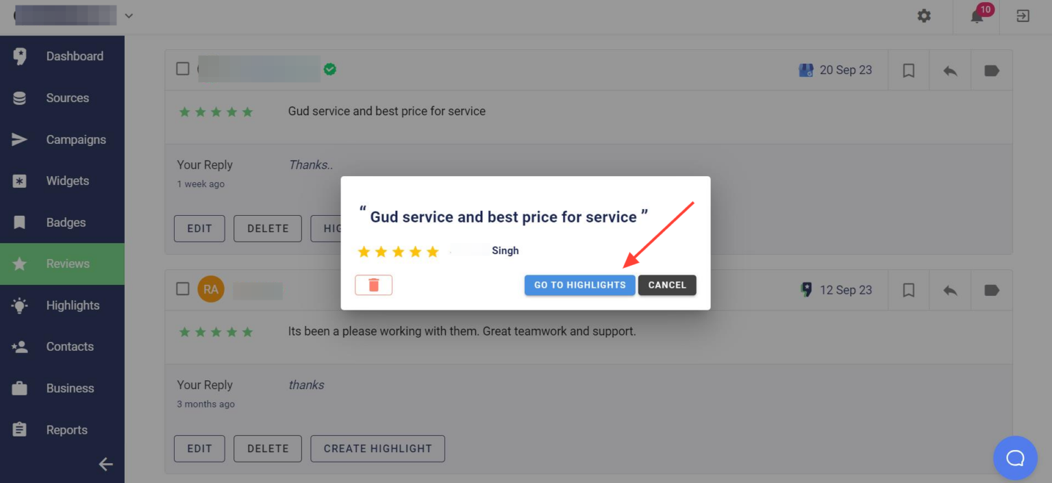Open the chat support bubble
1052x483 pixels.
(x=1015, y=458)
